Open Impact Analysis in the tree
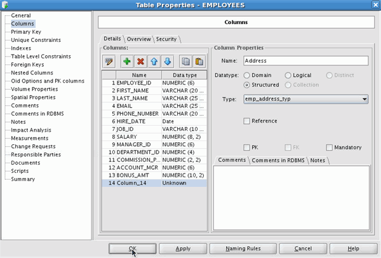The width and height of the screenshot is (381, 258). [31, 130]
